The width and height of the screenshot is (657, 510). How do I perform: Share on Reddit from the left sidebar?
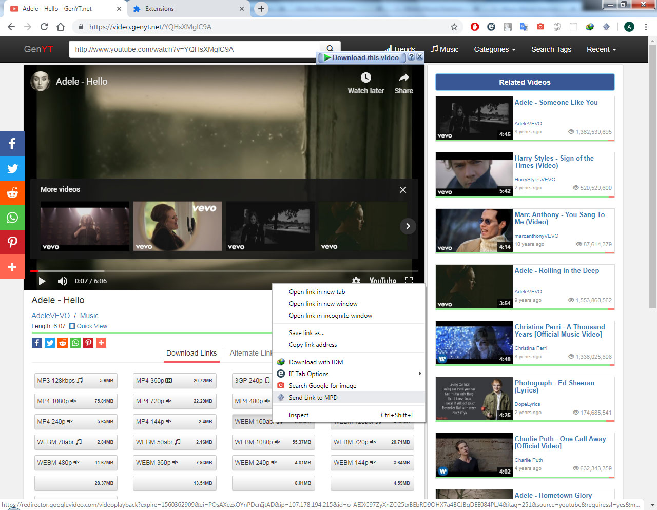[12, 193]
